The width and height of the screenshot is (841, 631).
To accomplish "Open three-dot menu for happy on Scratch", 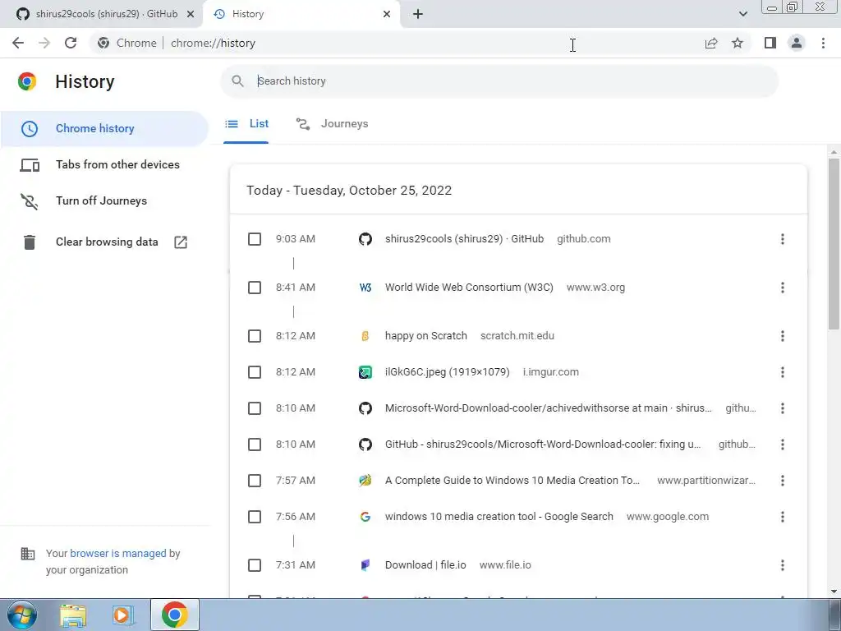I will (x=783, y=336).
